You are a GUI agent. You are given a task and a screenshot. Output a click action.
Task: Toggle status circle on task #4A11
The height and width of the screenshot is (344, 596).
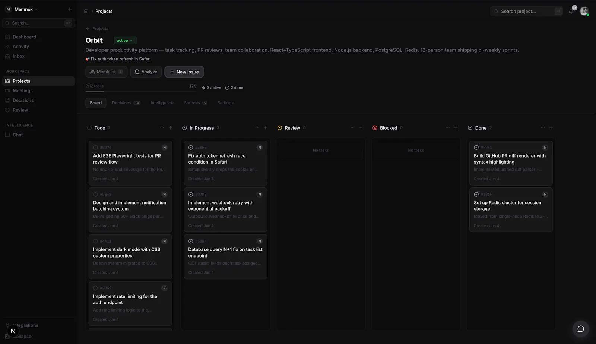(x=95, y=241)
